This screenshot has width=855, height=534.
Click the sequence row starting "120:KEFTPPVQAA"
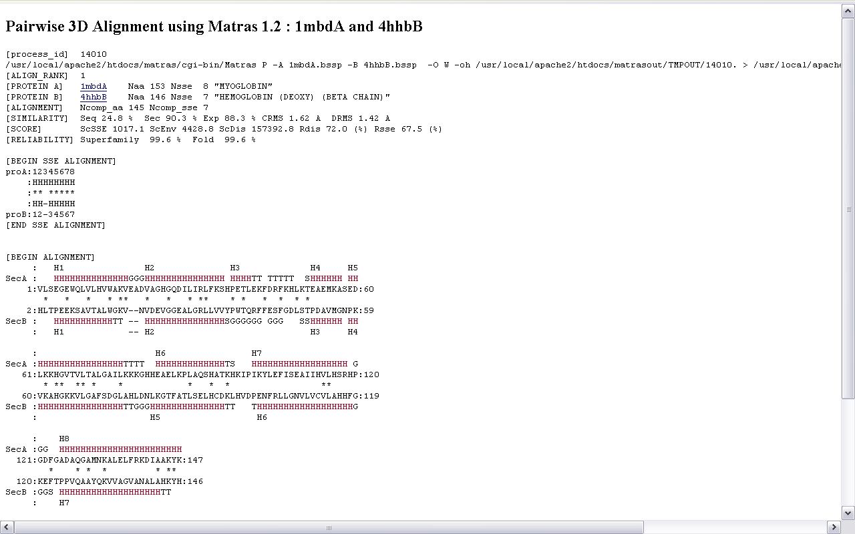(110, 481)
